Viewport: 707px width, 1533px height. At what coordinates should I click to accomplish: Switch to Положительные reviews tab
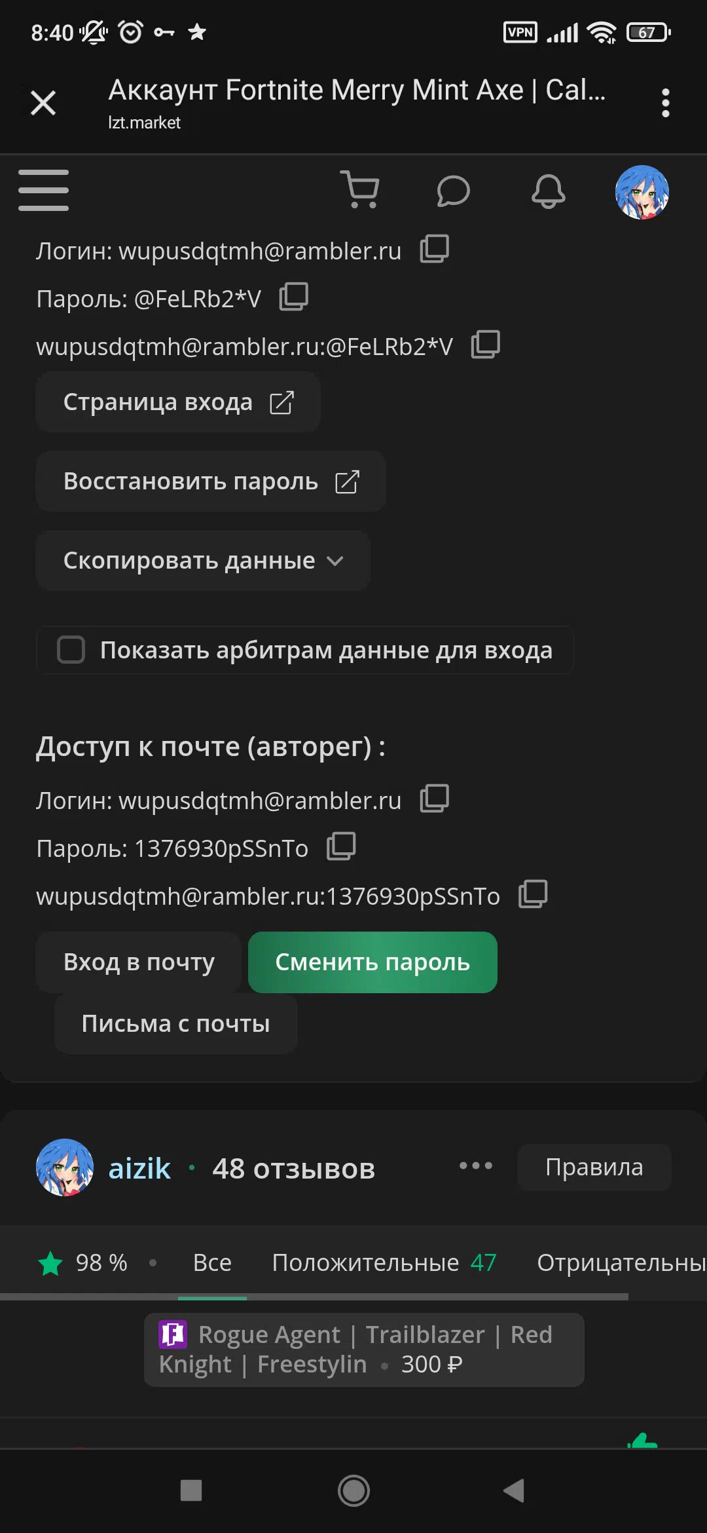point(384,1262)
